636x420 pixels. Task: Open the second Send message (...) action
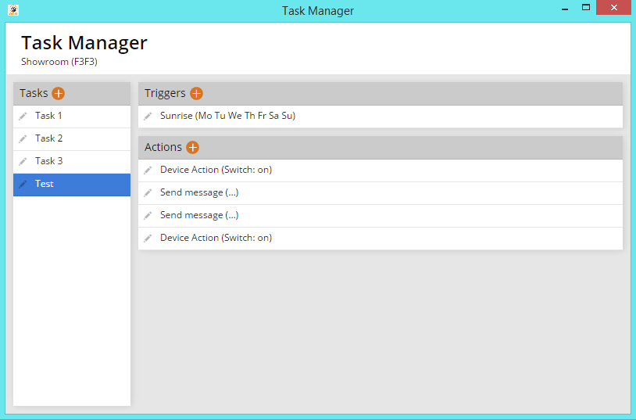tap(199, 215)
